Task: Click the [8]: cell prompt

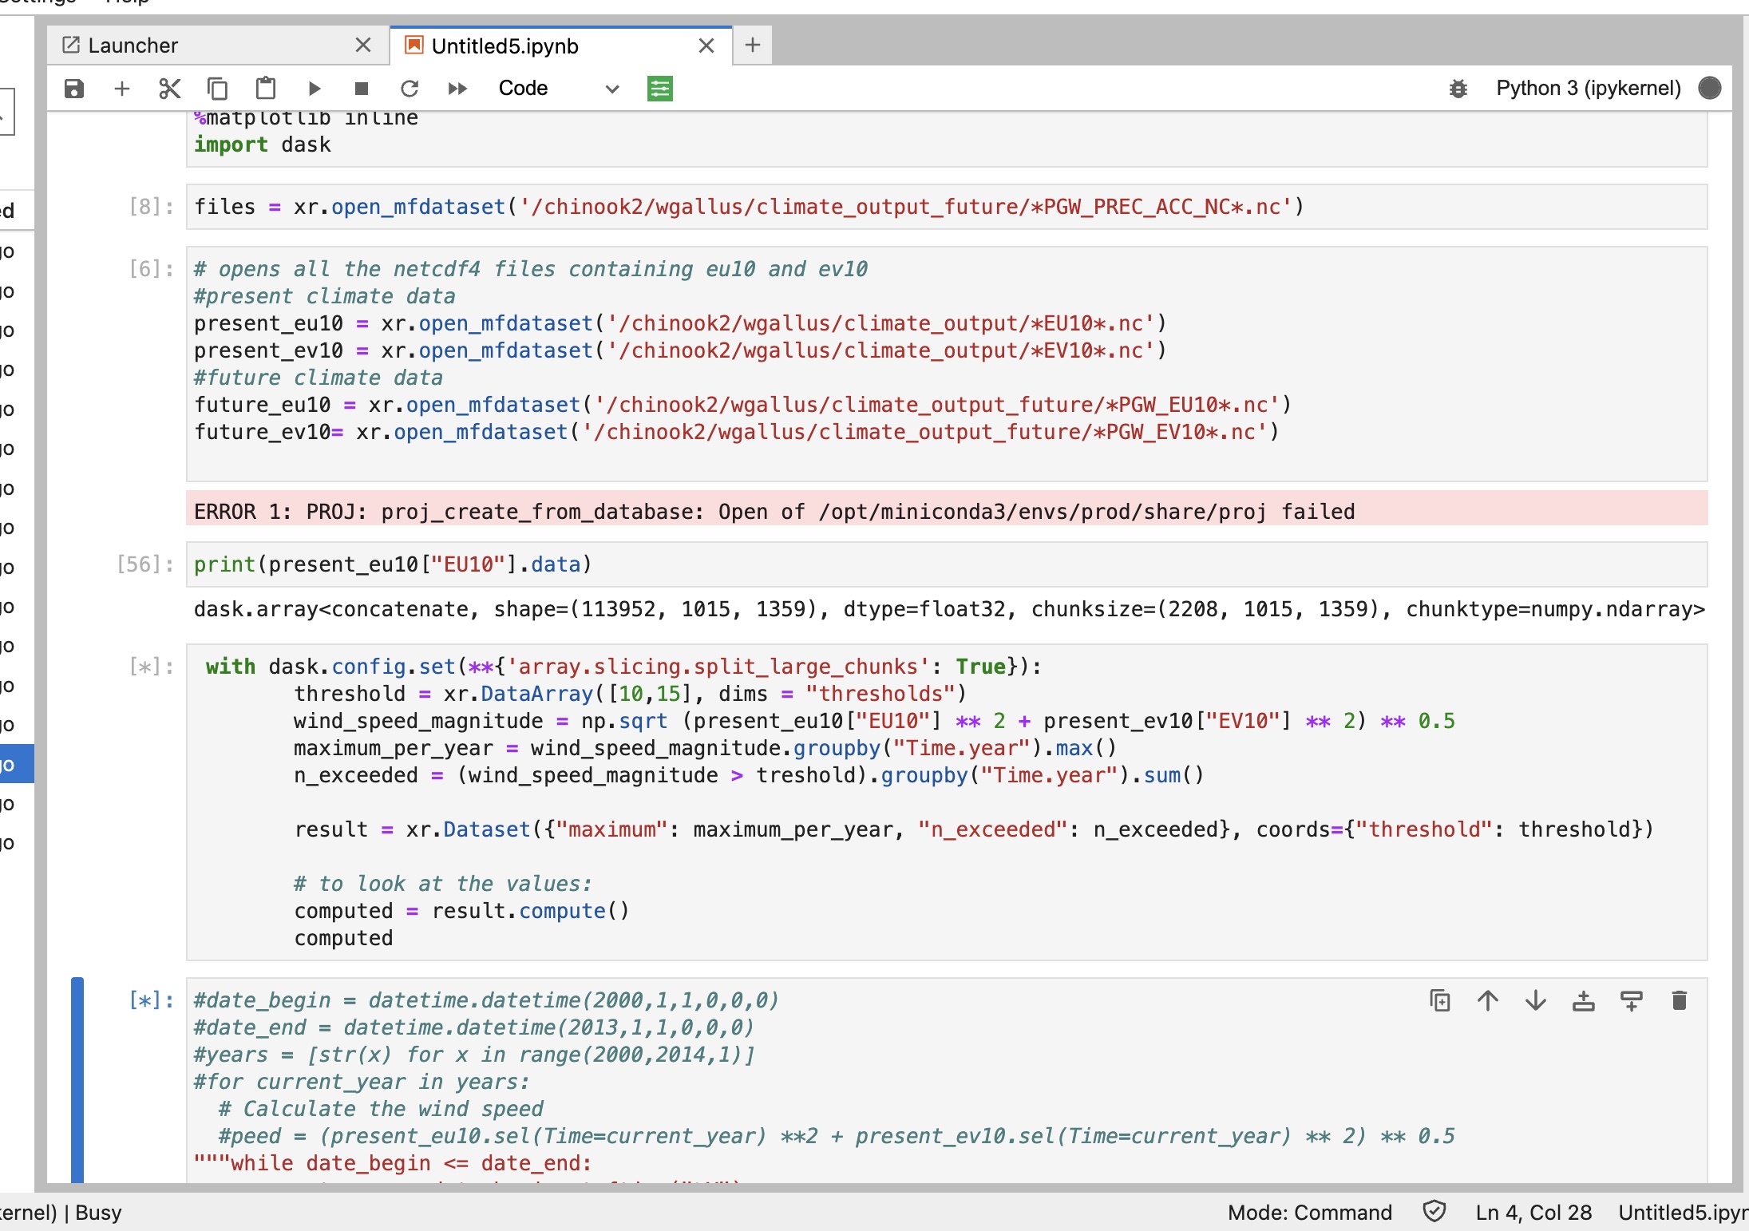Action: [x=152, y=207]
